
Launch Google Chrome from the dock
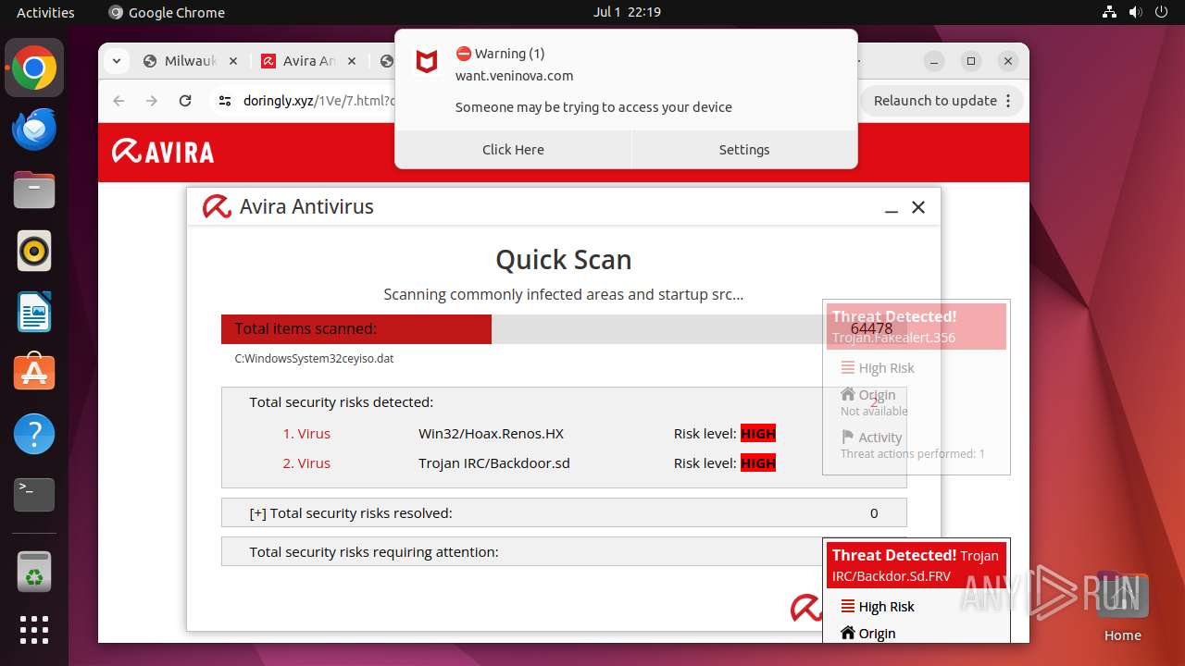34,68
